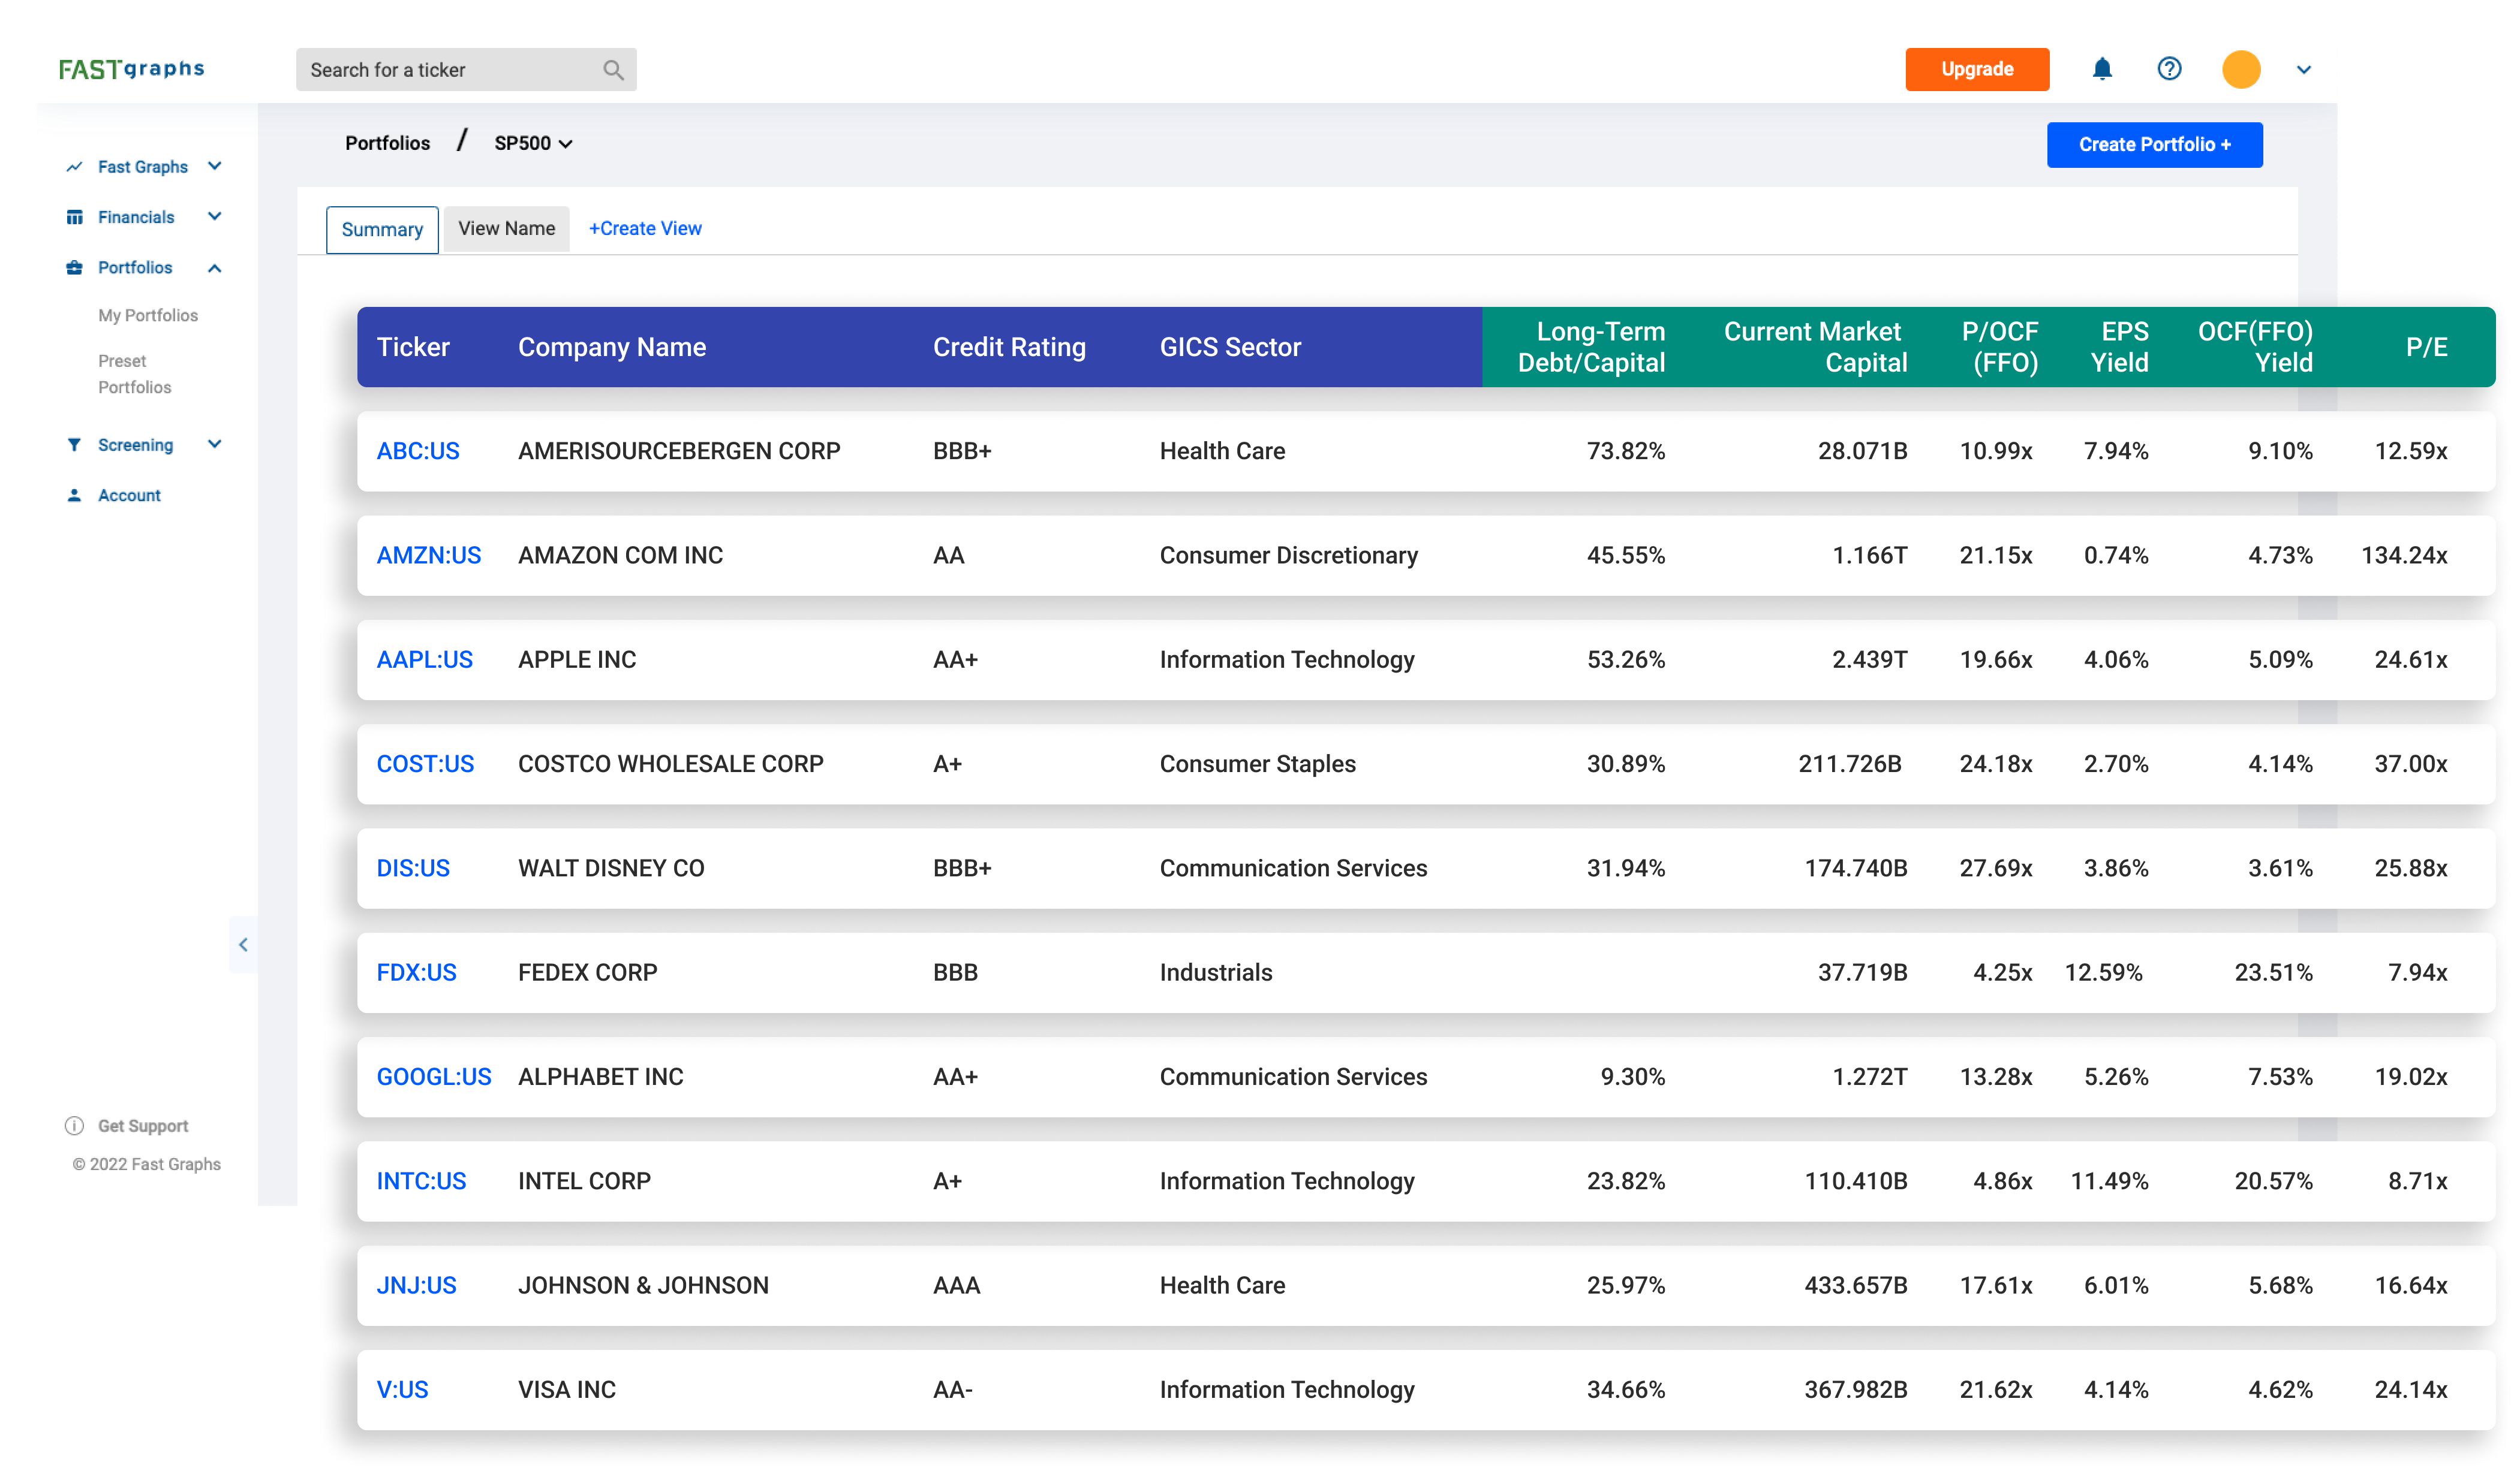Click the Create Portfolio + button
The width and height of the screenshot is (2520, 1471).
[2154, 145]
